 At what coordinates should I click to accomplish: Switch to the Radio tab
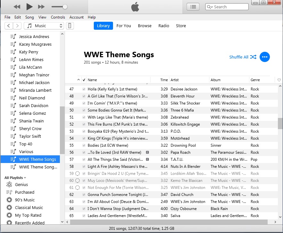click(164, 26)
